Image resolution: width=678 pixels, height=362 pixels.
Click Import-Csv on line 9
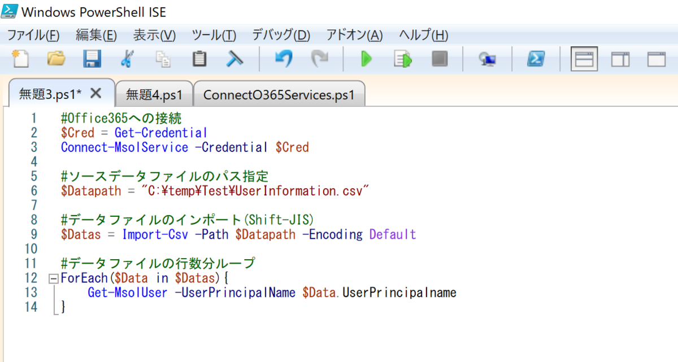coord(155,234)
